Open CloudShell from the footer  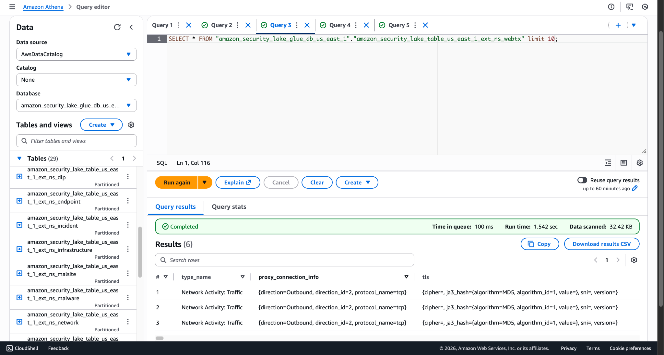point(22,348)
